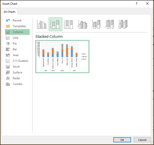Click the Stacked Column heading text
The height and width of the screenshot is (145, 154).
49,36
